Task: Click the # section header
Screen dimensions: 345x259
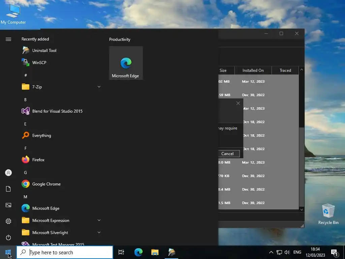Action: tap(26, 75)
